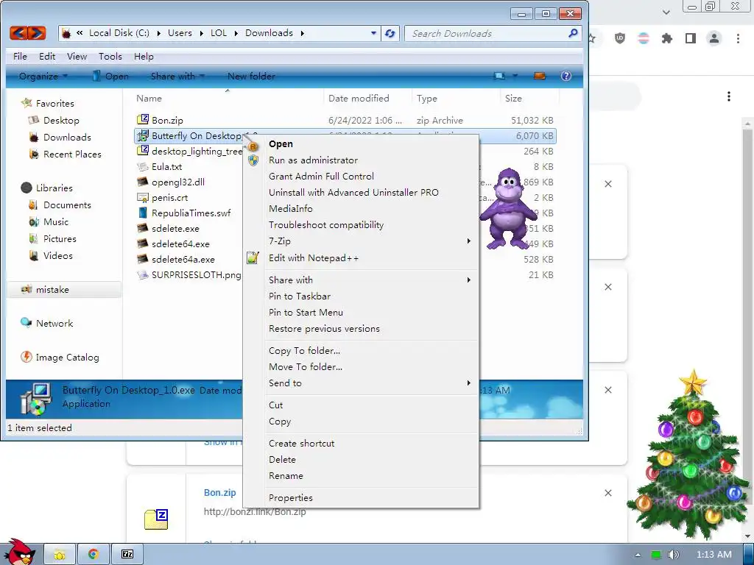
Task: Select sdelete64a.exe file row
Action: (183, 260)
